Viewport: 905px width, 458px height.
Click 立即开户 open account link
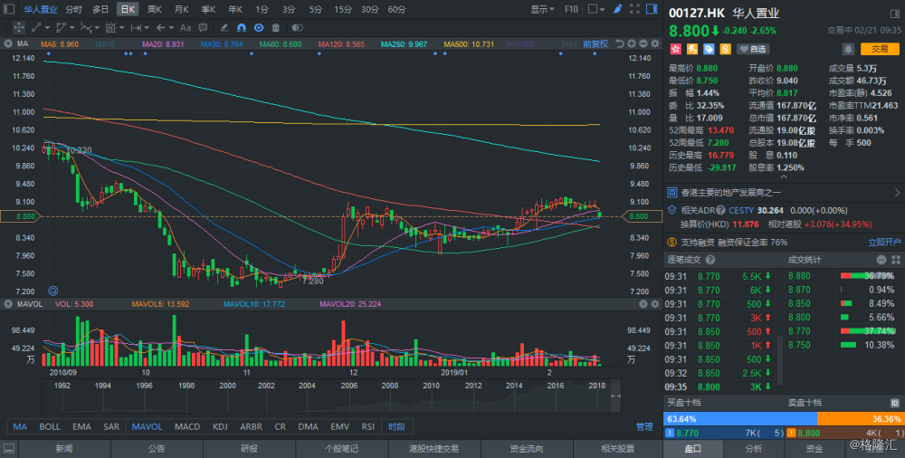click(884, 242)
